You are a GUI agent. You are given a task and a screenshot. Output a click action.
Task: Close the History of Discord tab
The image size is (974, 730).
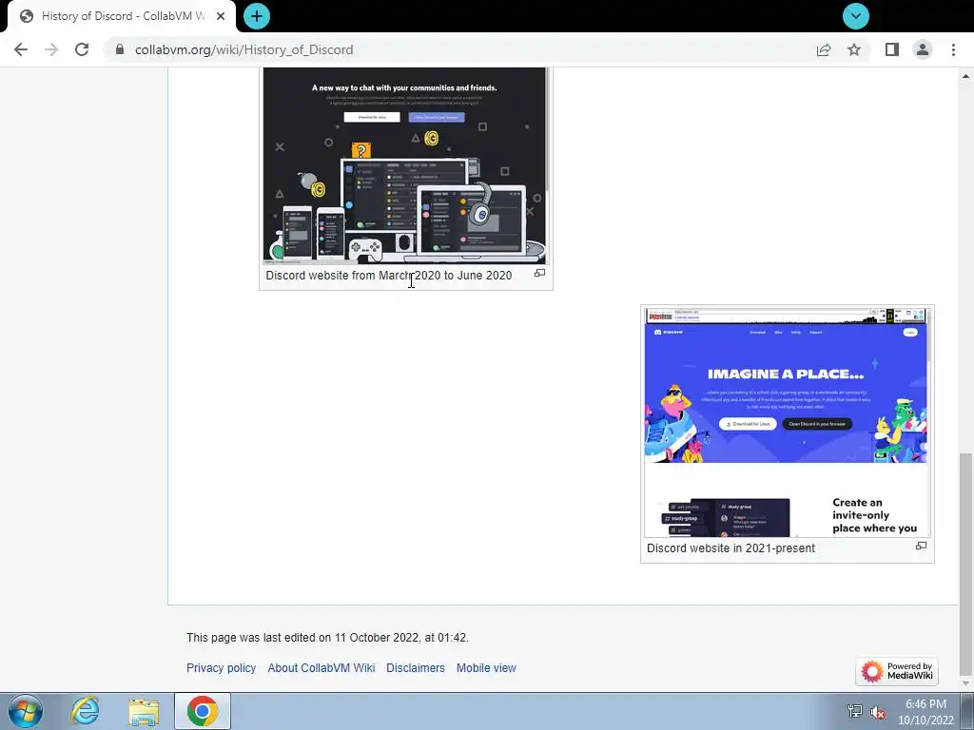(221, 16)
